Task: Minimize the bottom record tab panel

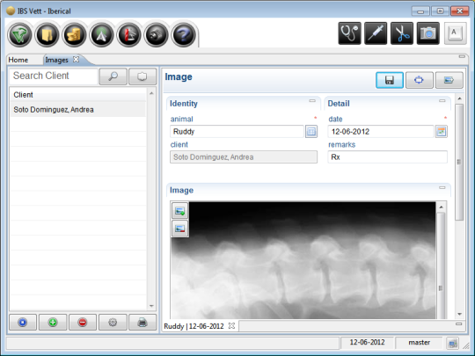Action: 459,323
